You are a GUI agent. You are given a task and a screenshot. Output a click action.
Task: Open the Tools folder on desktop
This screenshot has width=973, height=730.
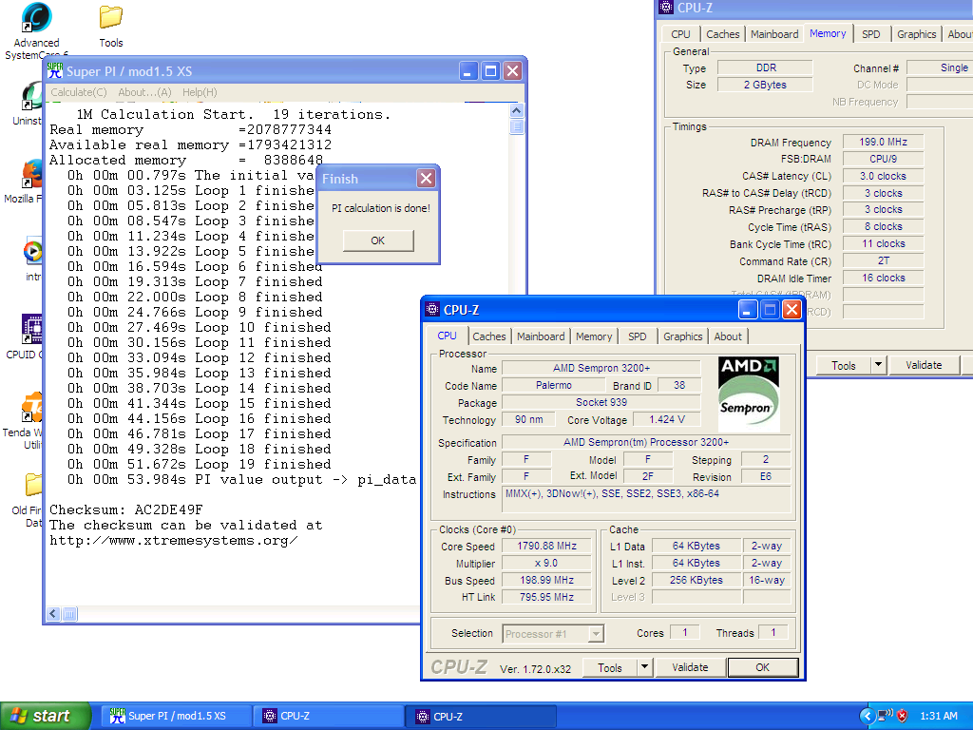(110, 19)
